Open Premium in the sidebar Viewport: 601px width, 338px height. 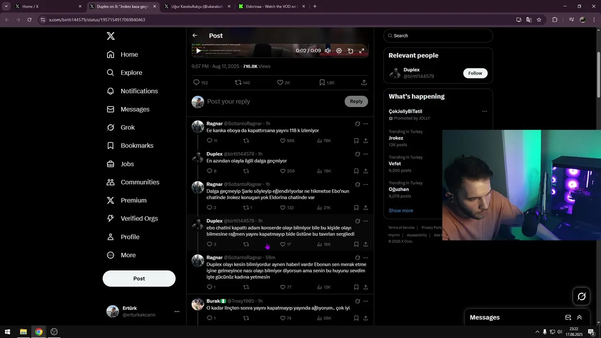tap(127, 200)
